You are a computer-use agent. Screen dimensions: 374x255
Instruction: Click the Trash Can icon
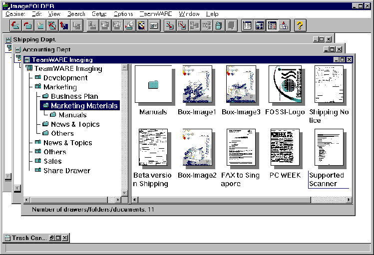[7, 238]
